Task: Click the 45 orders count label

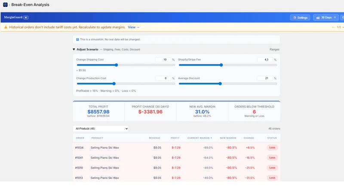Action: 274,129
